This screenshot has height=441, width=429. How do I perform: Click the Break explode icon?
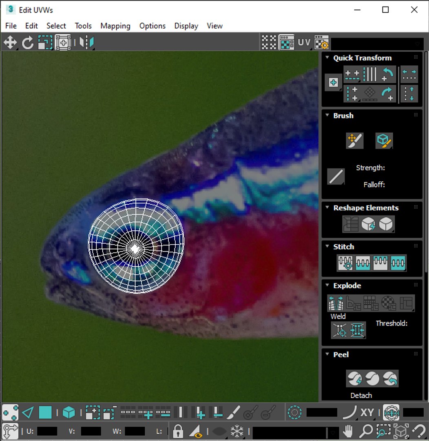coord(336,303)
